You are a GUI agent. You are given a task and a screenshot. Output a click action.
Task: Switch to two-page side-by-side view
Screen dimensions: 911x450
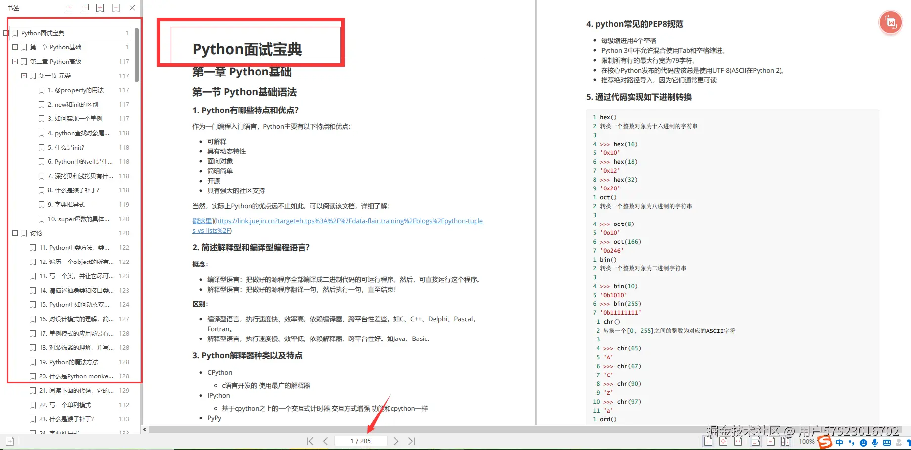click(785, 442)
